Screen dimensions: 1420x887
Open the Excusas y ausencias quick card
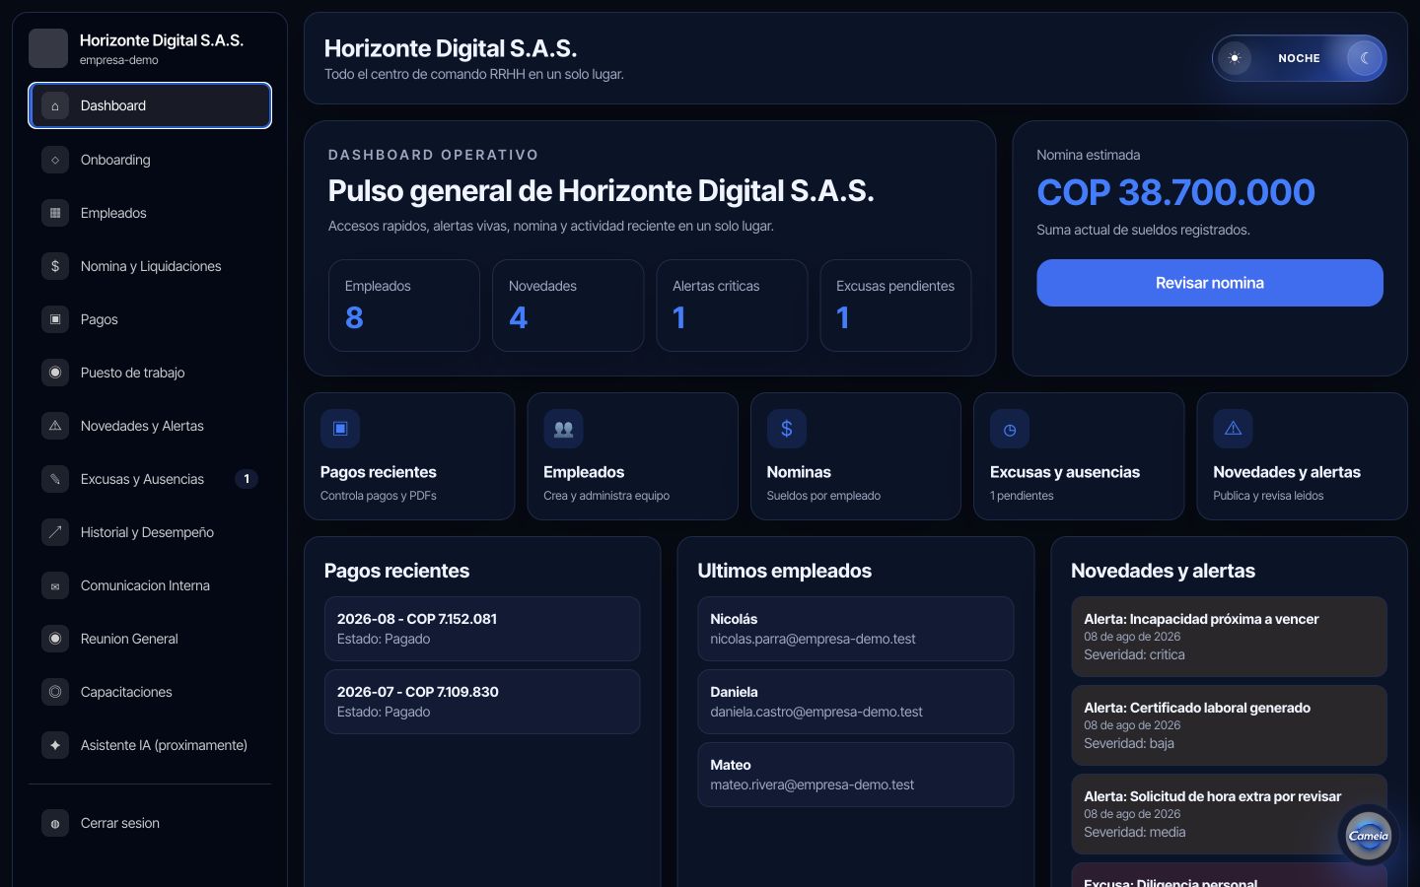1079,456
